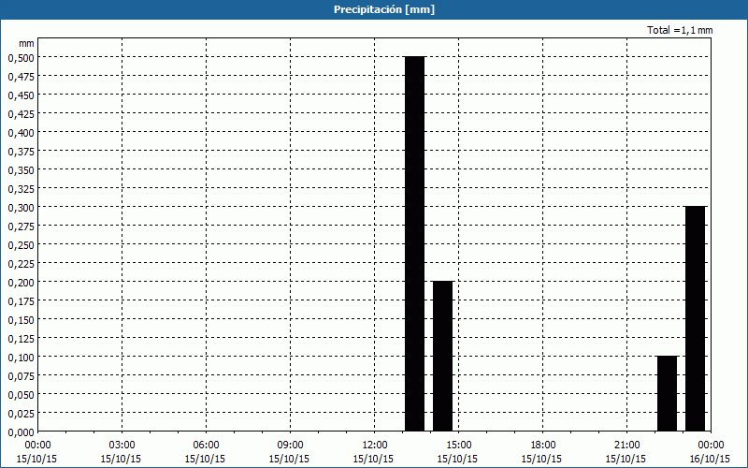Click the 0,075 y-axis label
The width and height of the screenshot is (748, 468).
click(x=21, y=376)
